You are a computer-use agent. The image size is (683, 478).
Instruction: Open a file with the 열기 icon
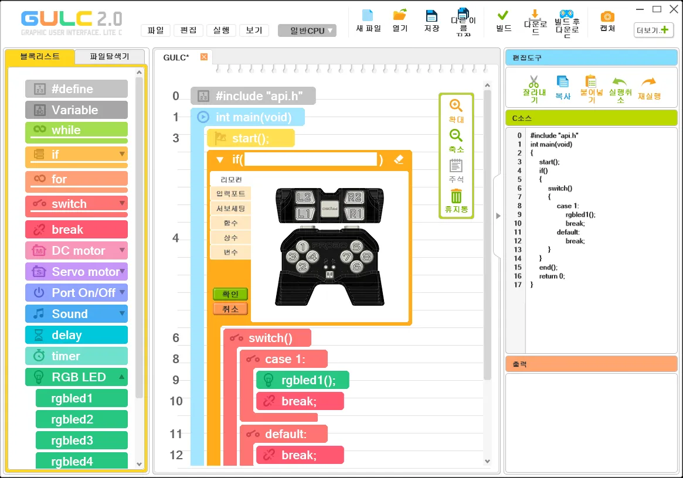pos(400,16)
